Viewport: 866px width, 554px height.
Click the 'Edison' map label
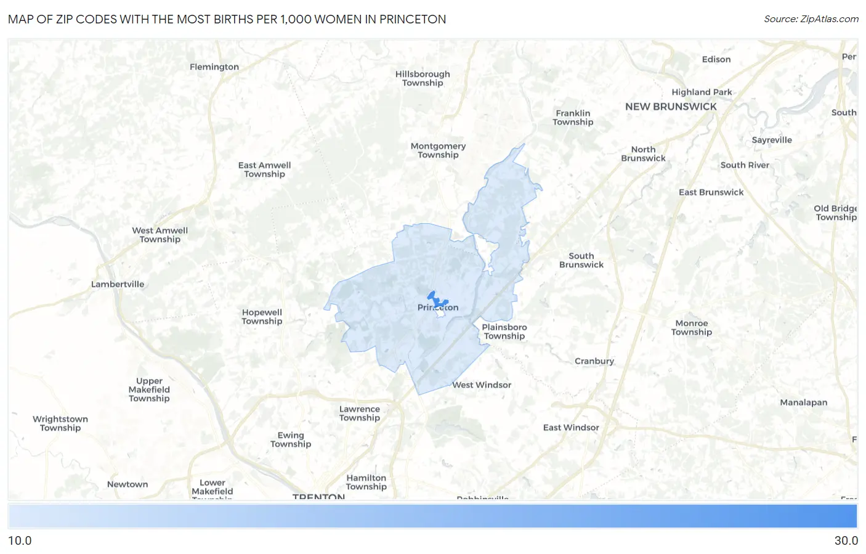click(x=716, y=59)
